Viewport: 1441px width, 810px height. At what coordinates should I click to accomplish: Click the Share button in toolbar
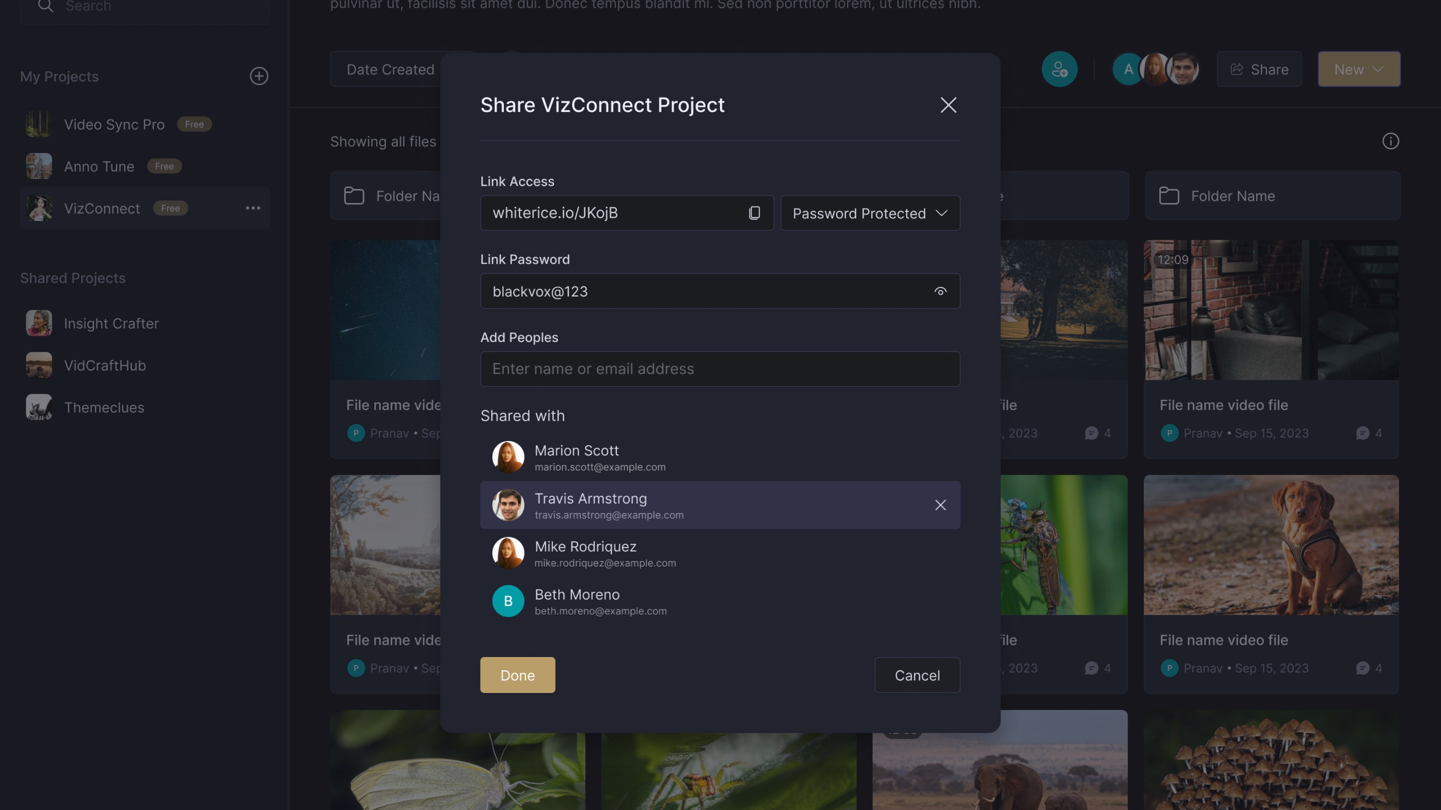pyautogui.click(x=1259, y=69)
